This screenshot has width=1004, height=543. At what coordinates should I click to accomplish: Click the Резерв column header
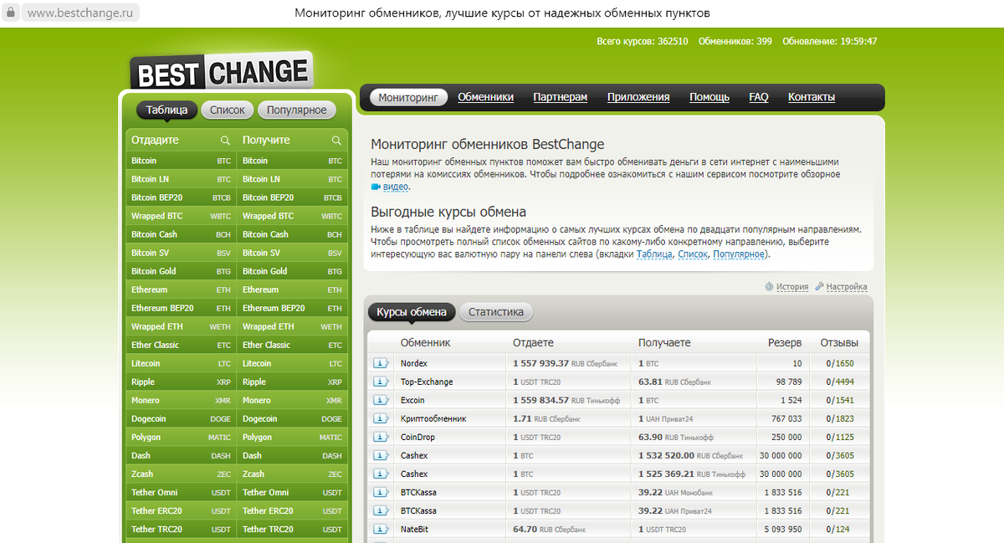pos(785,343)
